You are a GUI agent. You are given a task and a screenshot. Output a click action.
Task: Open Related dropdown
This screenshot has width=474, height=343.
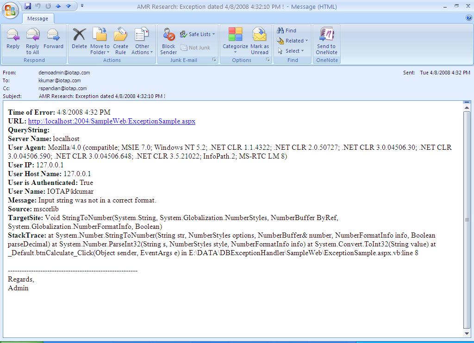pyautogui.click(x=293, y=41)
